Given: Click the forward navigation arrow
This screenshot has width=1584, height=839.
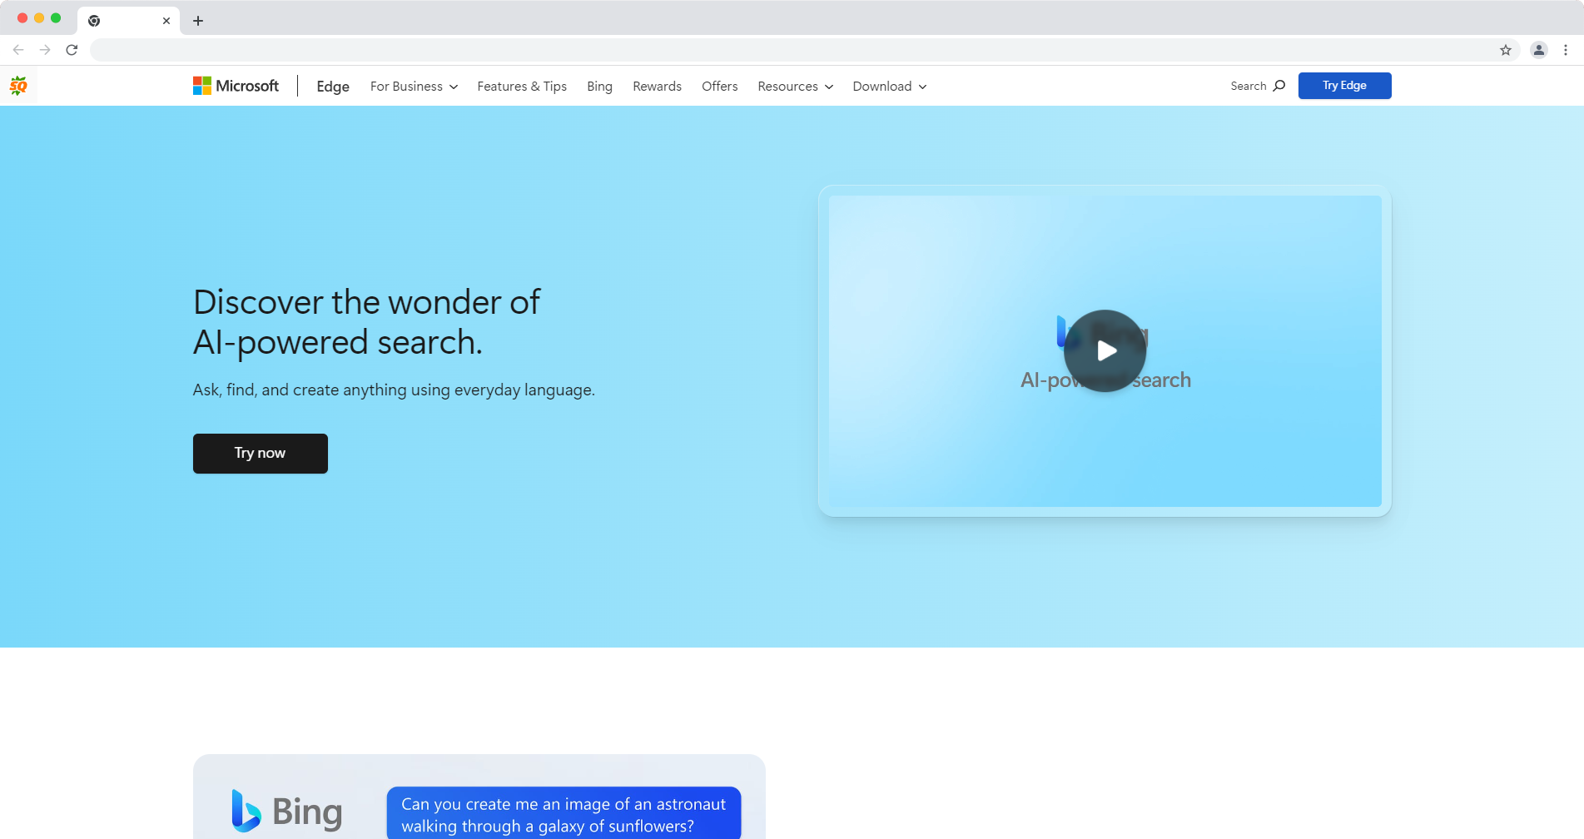Looking at the screenshot, I should (x=45, y=50).
